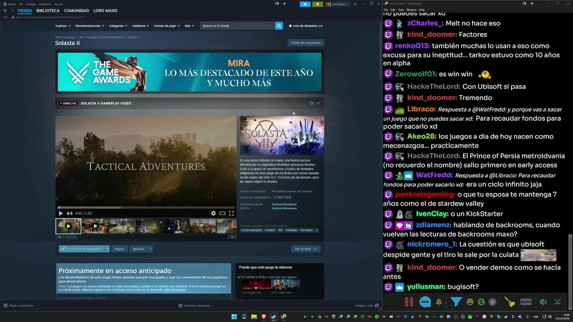Viewport: 573px width, 322px height.
Task: Select the second trailer thumbnail
Action: 95,226
